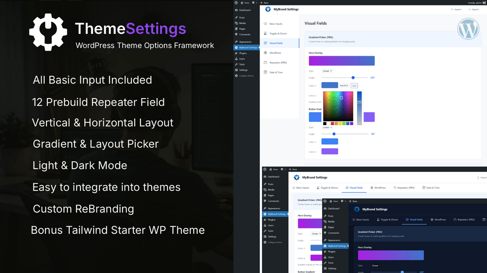Open Settings icon in vertical-layout window sidebar
Screen dimensions: 487x273
(236, 70)
